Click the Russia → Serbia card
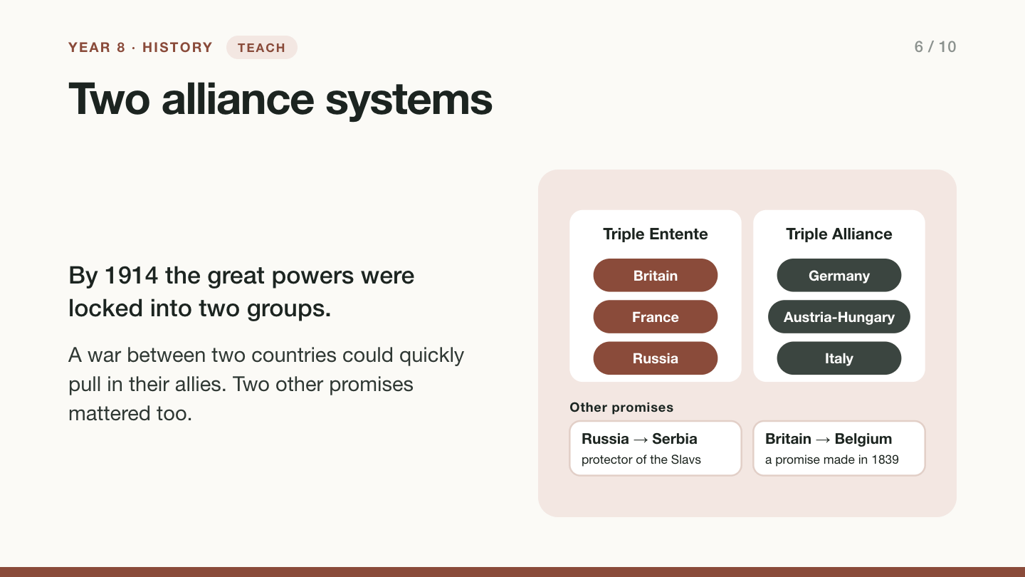This screenshot has height=577, width=1025. (656, 448)
